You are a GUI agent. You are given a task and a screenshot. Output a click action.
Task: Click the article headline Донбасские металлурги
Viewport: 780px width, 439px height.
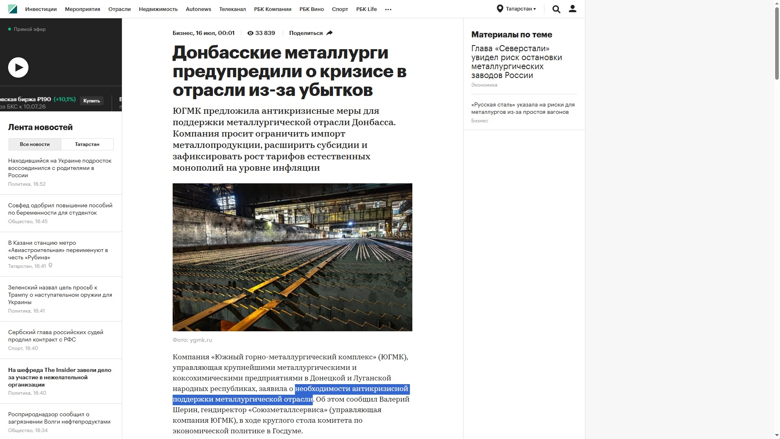290,71
